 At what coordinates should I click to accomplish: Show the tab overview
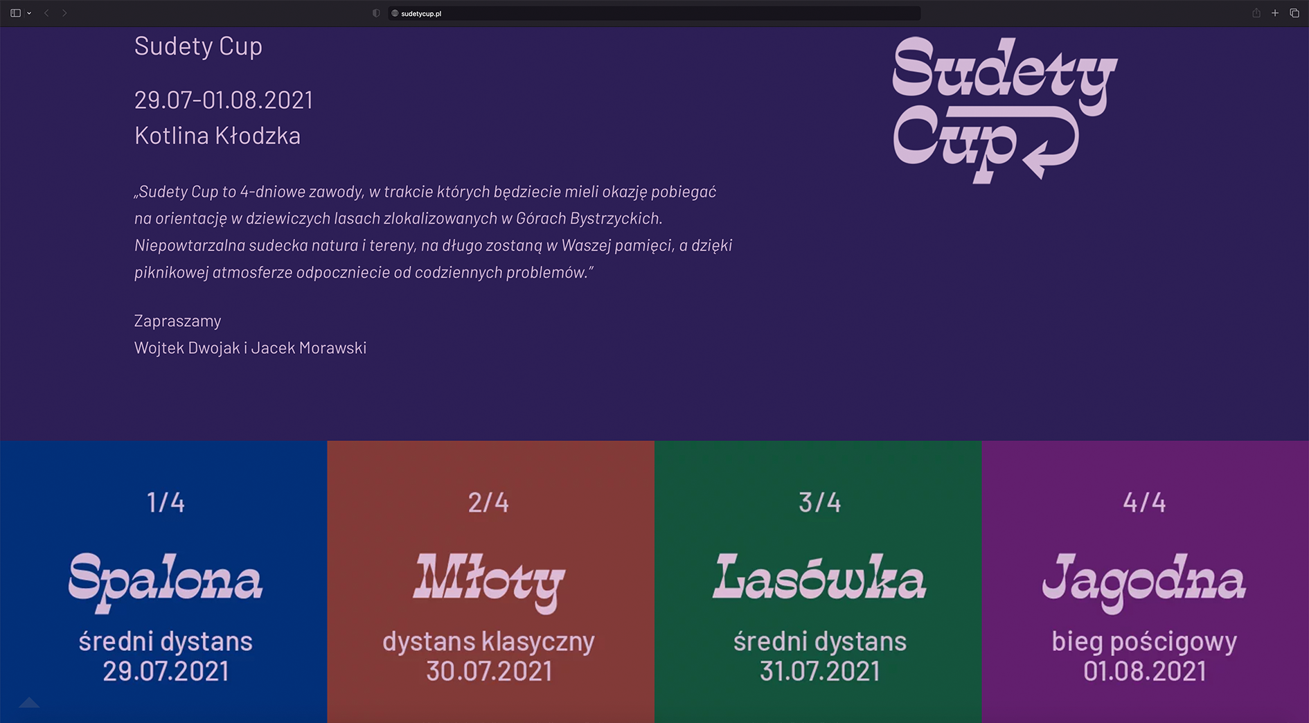pos(1294,13)
